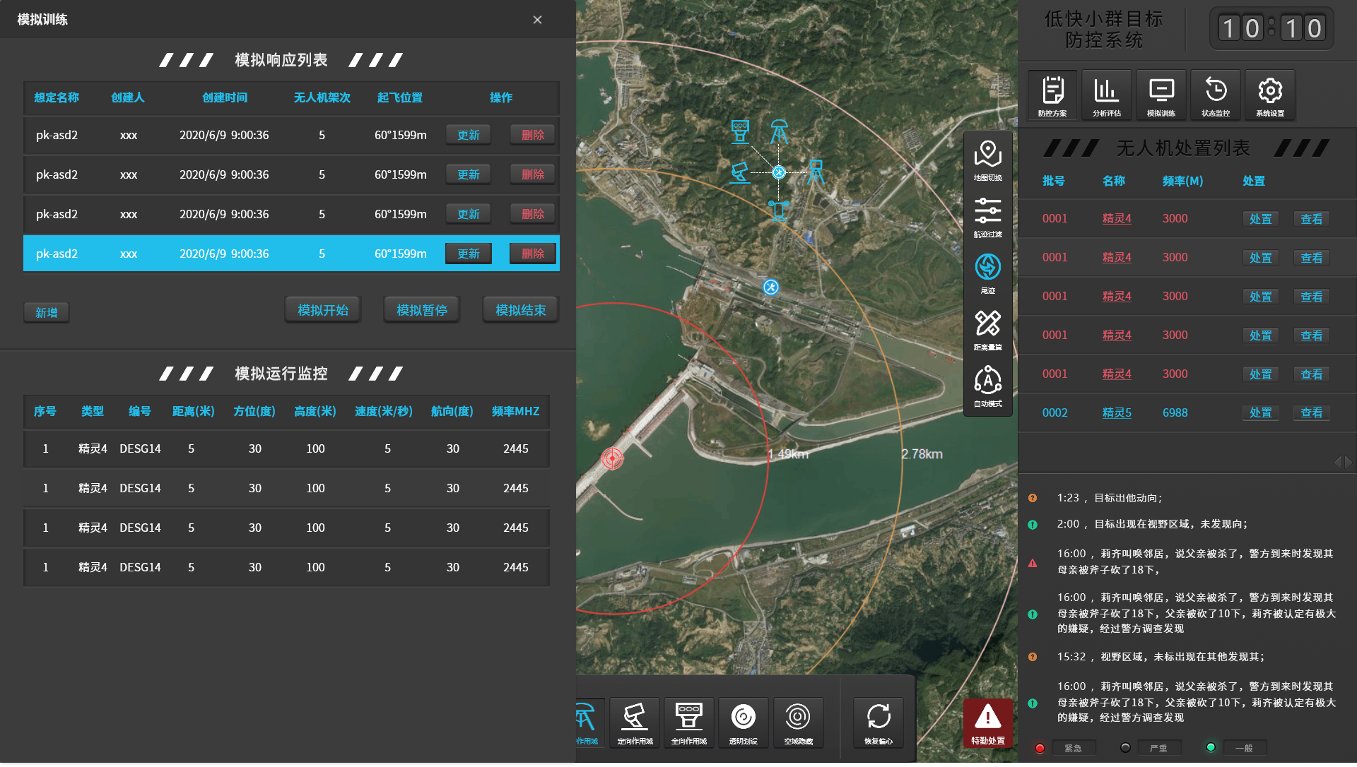Click the red 特勤处置 alert button
The image size is (1357, 767).
987,723
